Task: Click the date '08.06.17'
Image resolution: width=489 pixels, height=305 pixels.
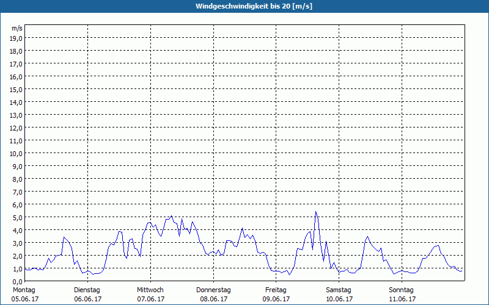Action: (213, 299)
